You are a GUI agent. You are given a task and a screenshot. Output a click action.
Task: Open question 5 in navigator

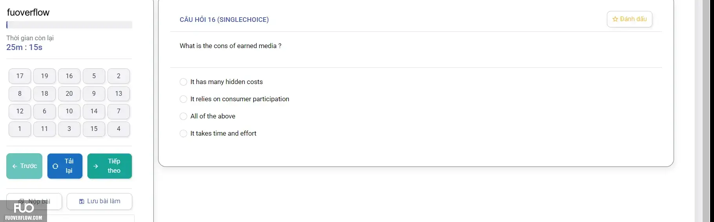94,76
